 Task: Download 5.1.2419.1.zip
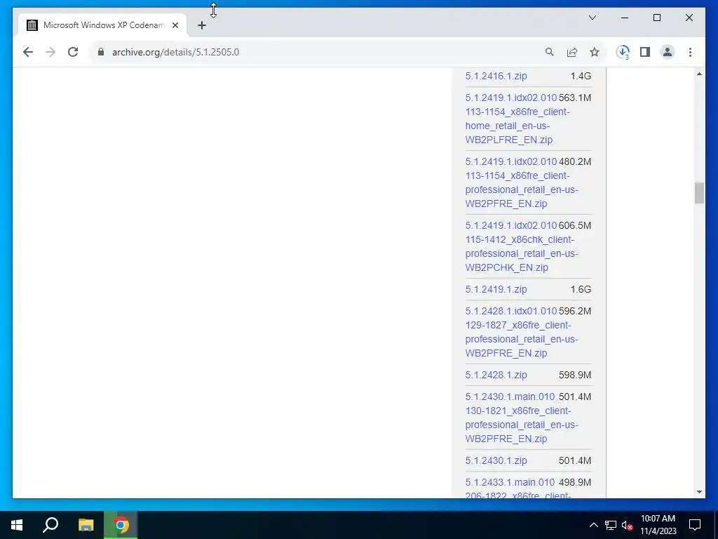click(x=496, y=289)
